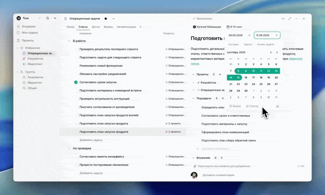Mark the task as Выполнено
Image resolution: width=325 pixels, height=195 pixels.
[x=202, y=19]
